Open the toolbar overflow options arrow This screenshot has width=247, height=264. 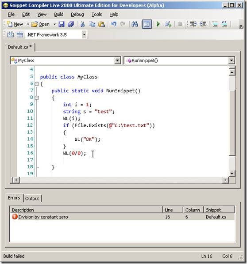[x=241, y=26]
